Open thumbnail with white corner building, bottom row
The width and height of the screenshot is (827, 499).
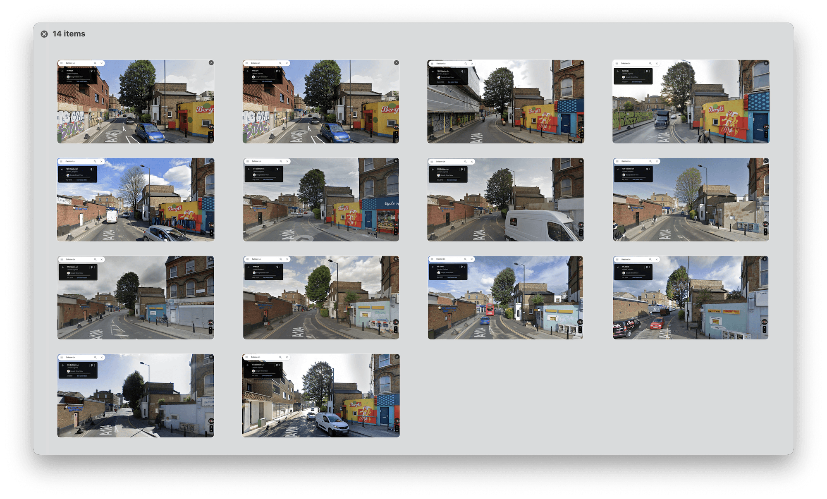coord(136,396)
